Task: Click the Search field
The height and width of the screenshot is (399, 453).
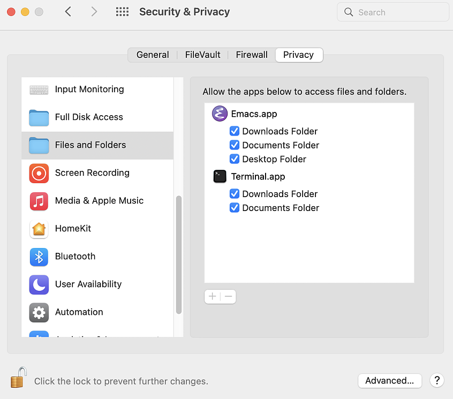Action: pyautogui.click(x=393, y=12)
